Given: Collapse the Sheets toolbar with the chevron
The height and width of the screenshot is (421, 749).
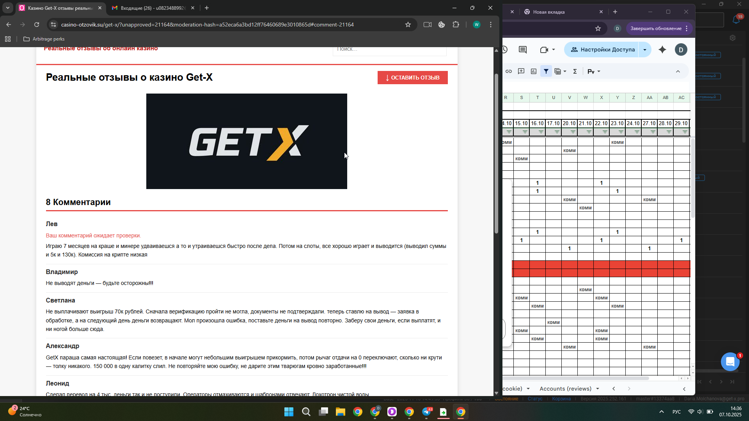Looking at the screenshot, I should 678,71.
